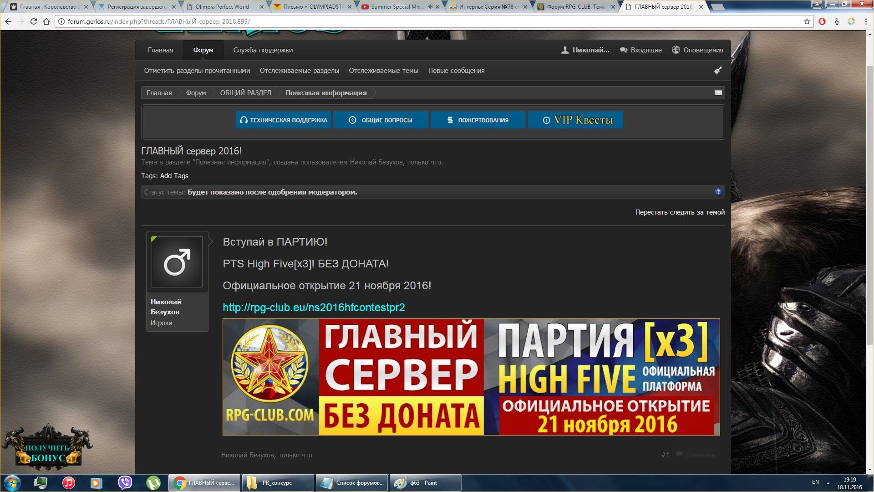This screenshot has height=492, width=874.
Task: Open the forum style brush icon
Action: point(718,70)
